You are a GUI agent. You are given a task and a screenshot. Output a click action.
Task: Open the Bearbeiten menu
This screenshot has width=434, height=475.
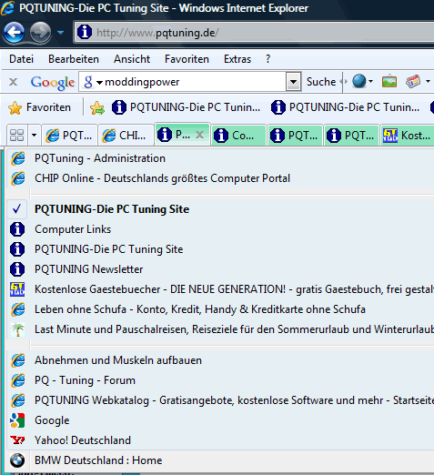pyautogui.click(x=74, y=59)
